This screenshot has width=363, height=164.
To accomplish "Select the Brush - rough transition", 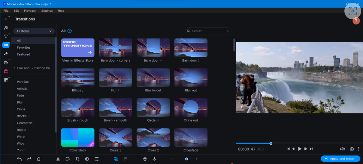I will (x=78, y=108).
